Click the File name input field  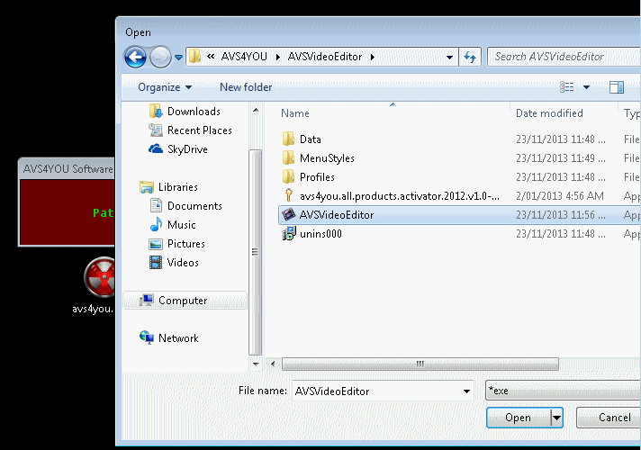tap(383, 391)
